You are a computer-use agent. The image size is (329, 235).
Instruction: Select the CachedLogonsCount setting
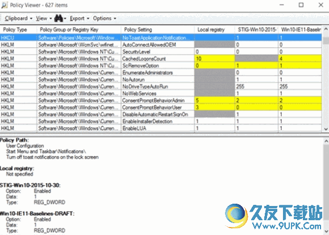[144, 59]
